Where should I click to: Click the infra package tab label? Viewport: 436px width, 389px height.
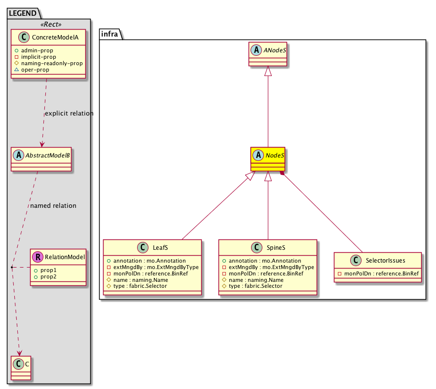click(x=109, y=34)
